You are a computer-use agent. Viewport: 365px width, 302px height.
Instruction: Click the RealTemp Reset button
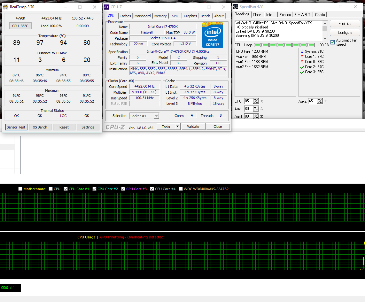click(x=64, y=127)
